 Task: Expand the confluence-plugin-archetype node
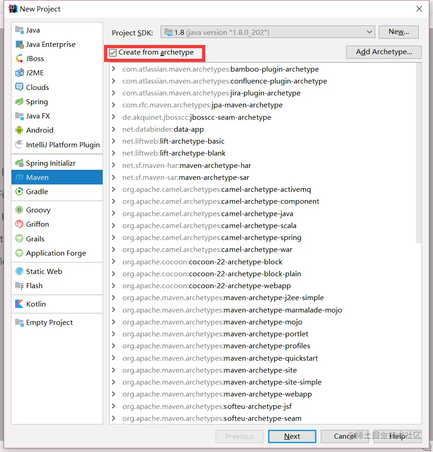point(114,81)
